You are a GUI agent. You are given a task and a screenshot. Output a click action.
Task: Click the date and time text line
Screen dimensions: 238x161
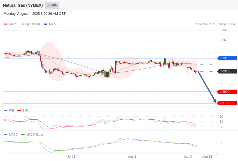click(35, 14)
